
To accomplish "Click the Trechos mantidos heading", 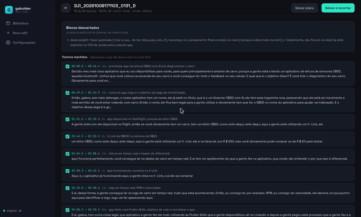I will point(75,57).
